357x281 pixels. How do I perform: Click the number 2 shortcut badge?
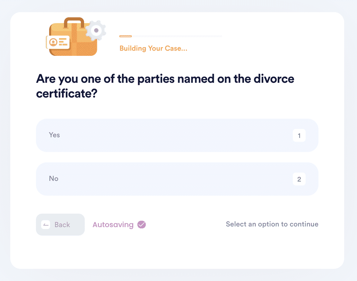[299, 179]
